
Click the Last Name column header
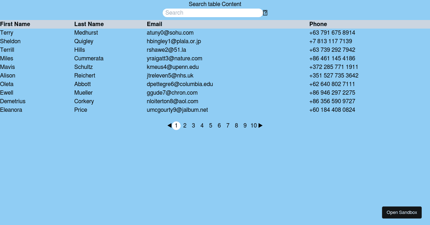[x=89, y=24]
